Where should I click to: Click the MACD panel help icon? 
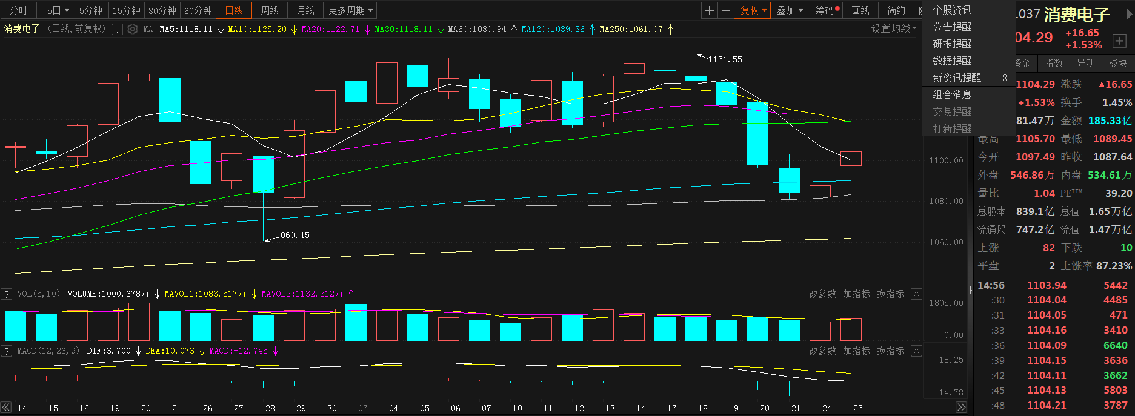(7, 351)
